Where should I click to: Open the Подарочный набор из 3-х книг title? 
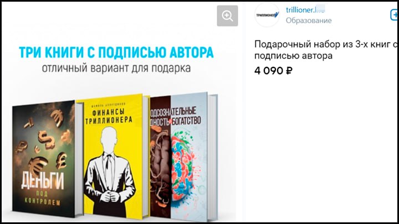[325, 50]
